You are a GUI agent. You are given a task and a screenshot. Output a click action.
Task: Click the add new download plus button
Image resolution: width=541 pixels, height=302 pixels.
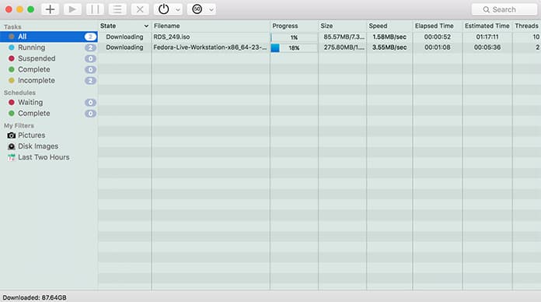[50, 9]
